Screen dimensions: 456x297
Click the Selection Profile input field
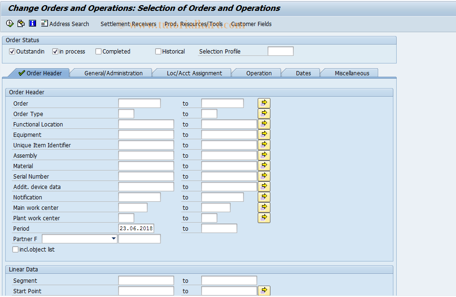tap(280, 51)
